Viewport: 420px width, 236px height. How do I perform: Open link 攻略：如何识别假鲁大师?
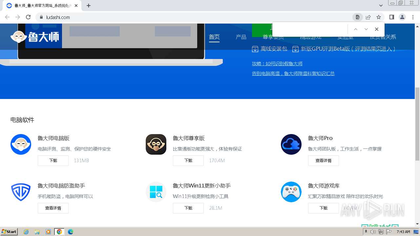[277, 64]
